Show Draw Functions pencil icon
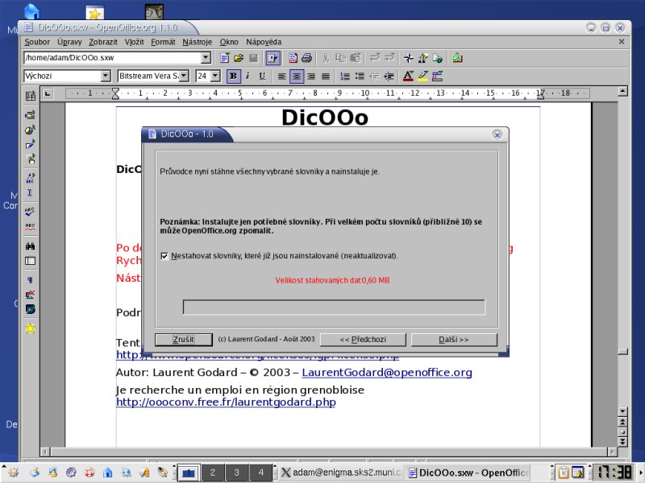This screenshot has height=483, width=645. tap(30, 145)
